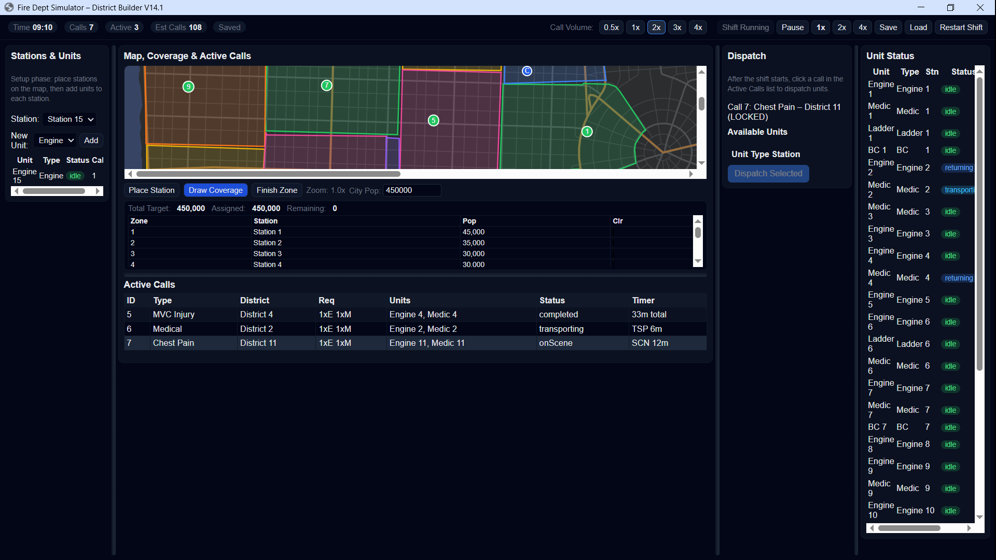The image size is (996, 560).
Task: Set call volume to 0.5x
Action: pyautogui.click(x=611, y=27)
